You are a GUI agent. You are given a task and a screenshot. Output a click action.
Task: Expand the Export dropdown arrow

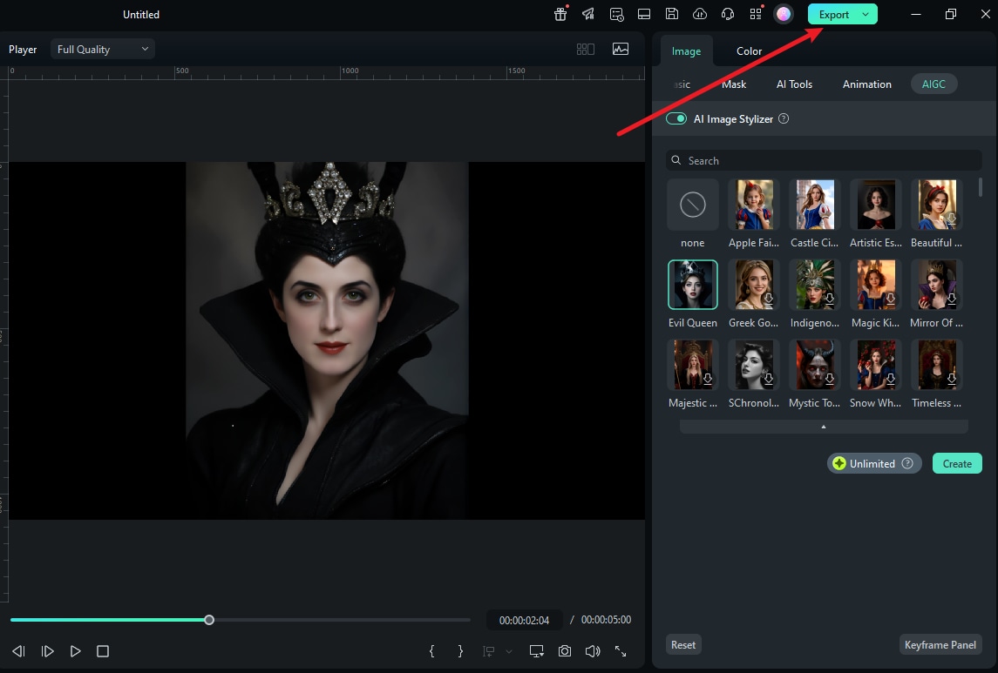(866, 14)
